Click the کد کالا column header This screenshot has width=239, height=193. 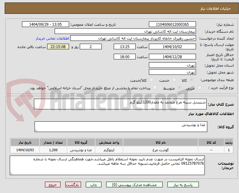click(x=211, y=142)
